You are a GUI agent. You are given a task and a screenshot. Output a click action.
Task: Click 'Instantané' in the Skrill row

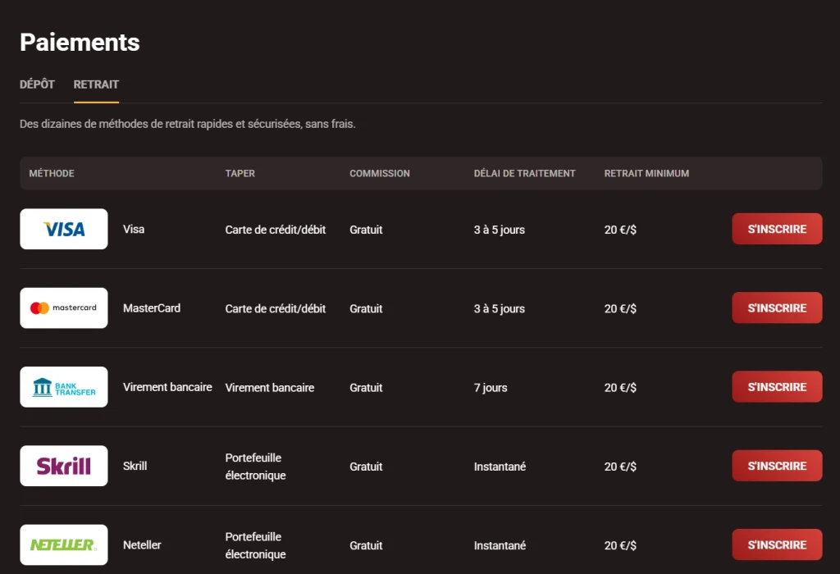coord(500,467)
